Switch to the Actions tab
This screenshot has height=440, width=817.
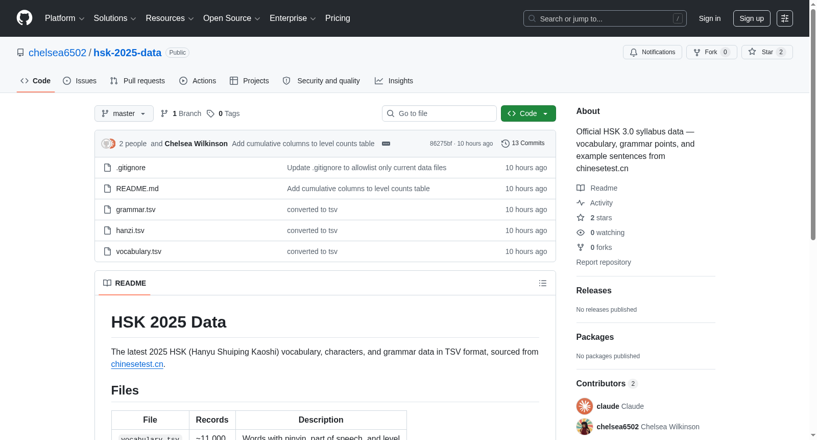click(198, 81)
